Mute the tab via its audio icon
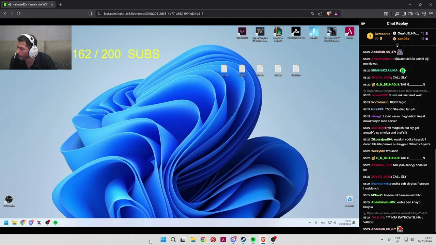Screen dimensions: 436x245 click(x=9, y=4)
